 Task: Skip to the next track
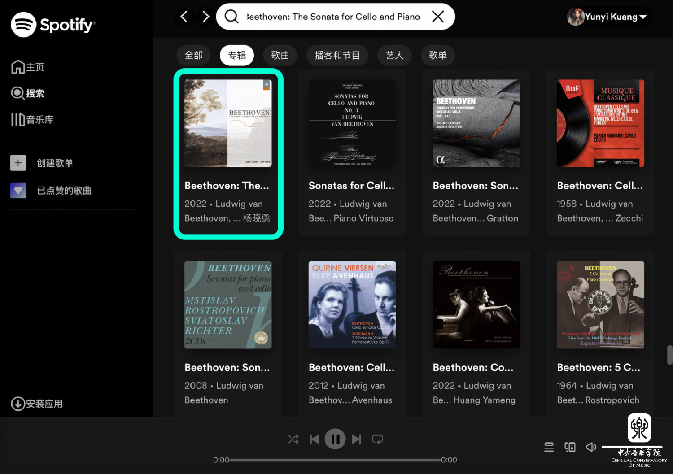[x=357, y=439]
